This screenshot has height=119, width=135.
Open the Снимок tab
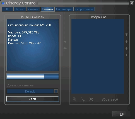(x=33, y=9)
